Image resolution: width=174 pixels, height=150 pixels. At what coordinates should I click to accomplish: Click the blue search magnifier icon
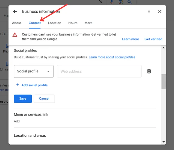[129, 2]
